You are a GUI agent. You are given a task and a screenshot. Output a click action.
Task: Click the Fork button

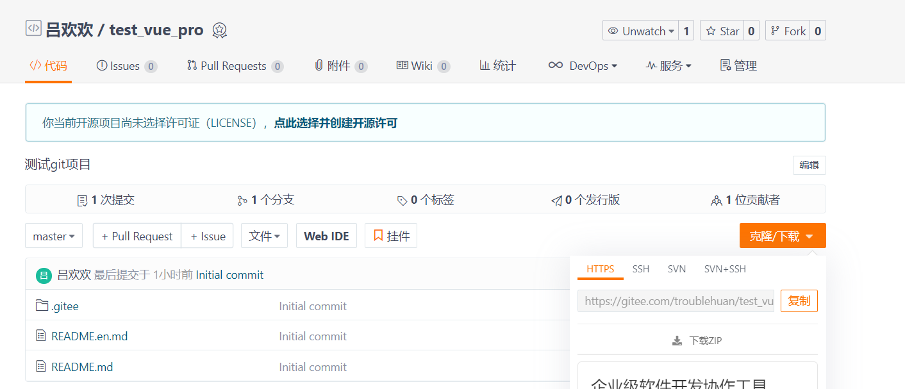pos(788,31)
